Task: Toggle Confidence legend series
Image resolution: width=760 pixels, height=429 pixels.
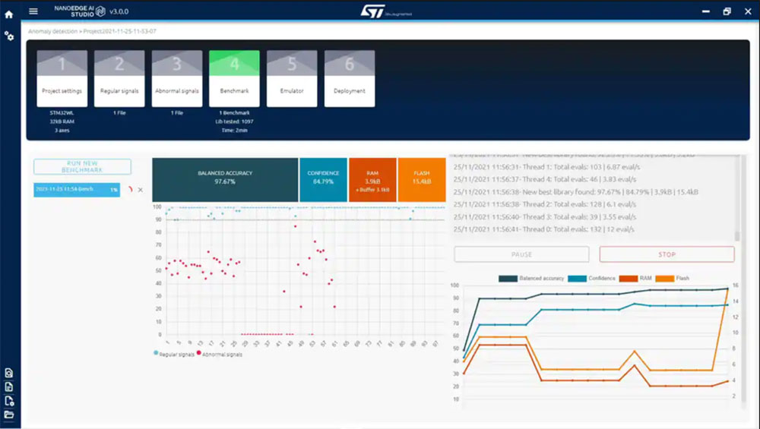Action: (591, 279)
